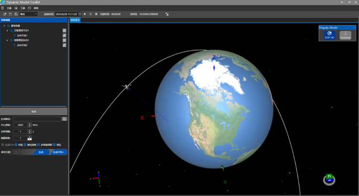This screenshot has height=196, width=359.
Task: Click edit pencil icon for first antenna
Action: [x=64, y=35]
